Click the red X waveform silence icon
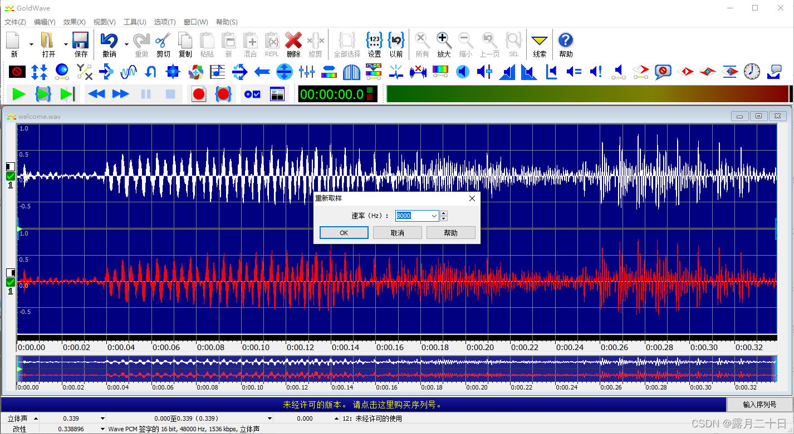Viewport: 794px width, 434px height. [418, 71]
